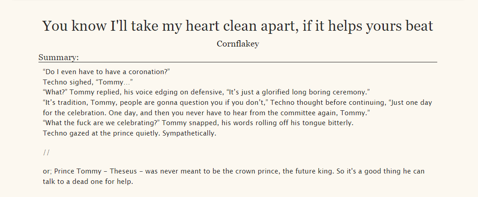Click the line starting "or; Prince Tommy"
Screen dimensions: 478x197
coord(234,171)
